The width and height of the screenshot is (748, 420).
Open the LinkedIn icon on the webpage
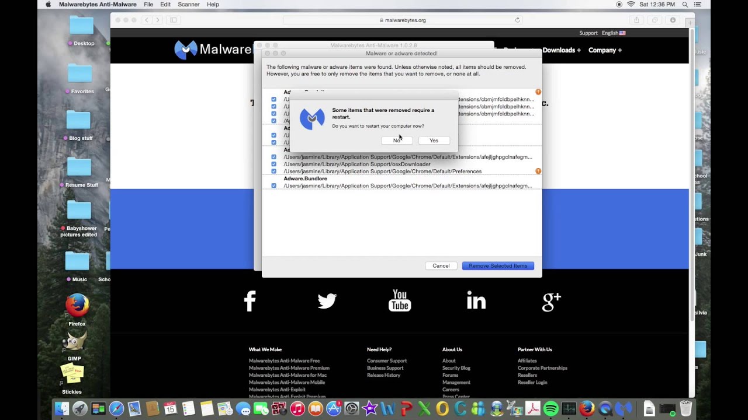(476, 300)
